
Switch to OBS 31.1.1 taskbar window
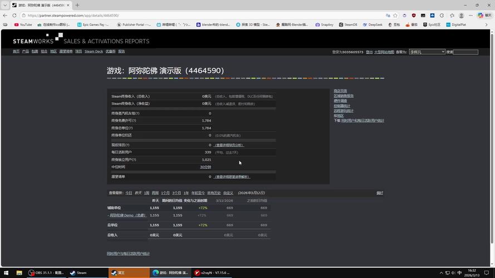[x=46, y=273]
